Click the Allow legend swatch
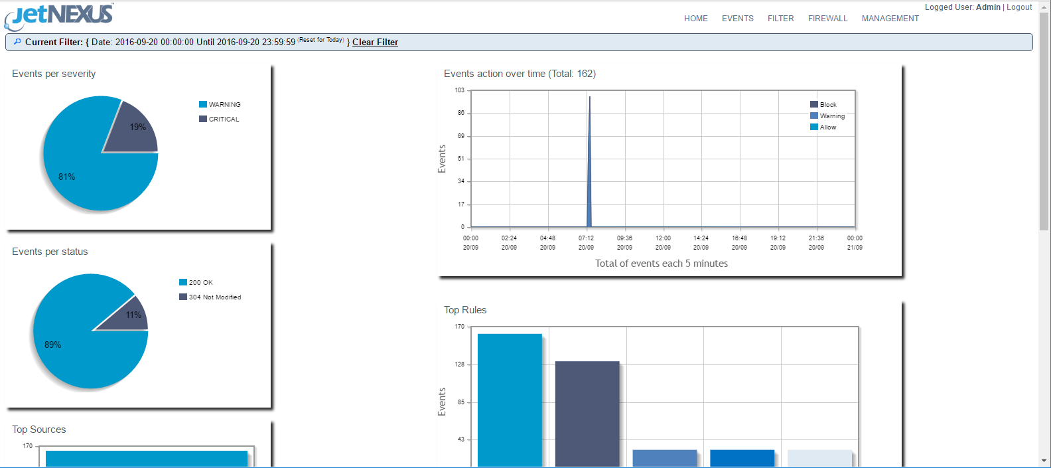This screenshot has height=468, width=1051. [x=814, y=127]
